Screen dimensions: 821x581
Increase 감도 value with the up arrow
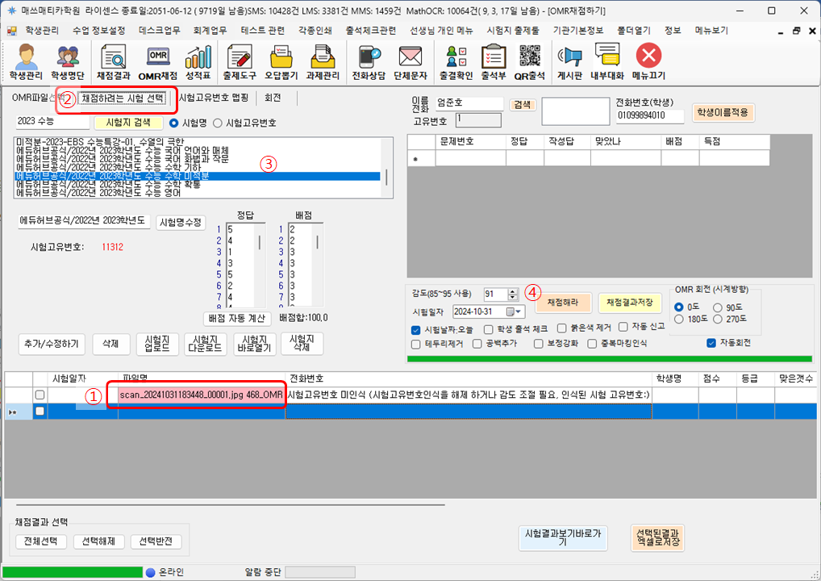point(513,291)
